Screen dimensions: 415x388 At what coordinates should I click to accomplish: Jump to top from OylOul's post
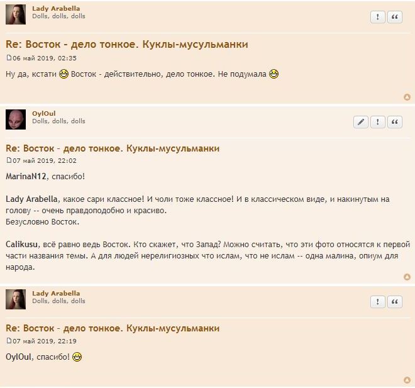pos(407,277)
